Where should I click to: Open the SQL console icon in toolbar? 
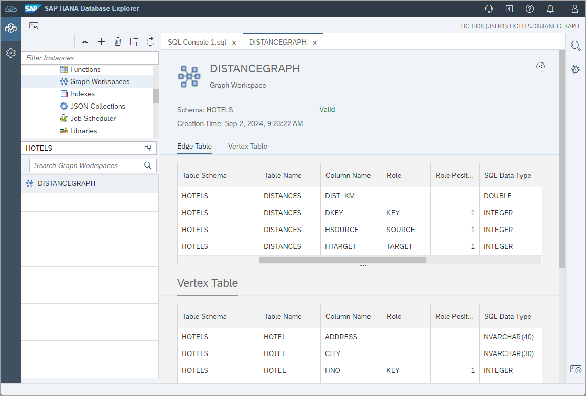tap(34, 26)
